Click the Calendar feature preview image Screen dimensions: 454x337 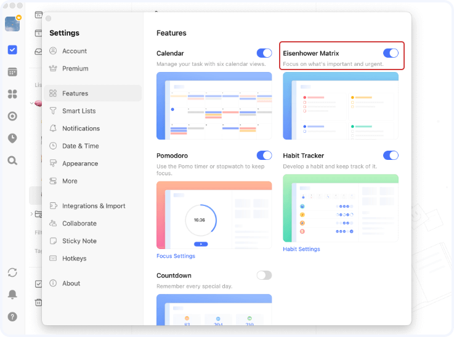click(214, 106)
